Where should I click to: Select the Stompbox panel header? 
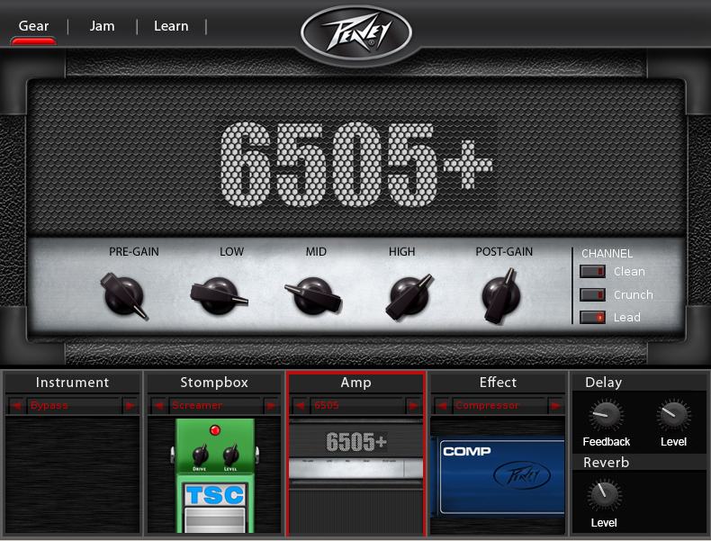point(214,383)
